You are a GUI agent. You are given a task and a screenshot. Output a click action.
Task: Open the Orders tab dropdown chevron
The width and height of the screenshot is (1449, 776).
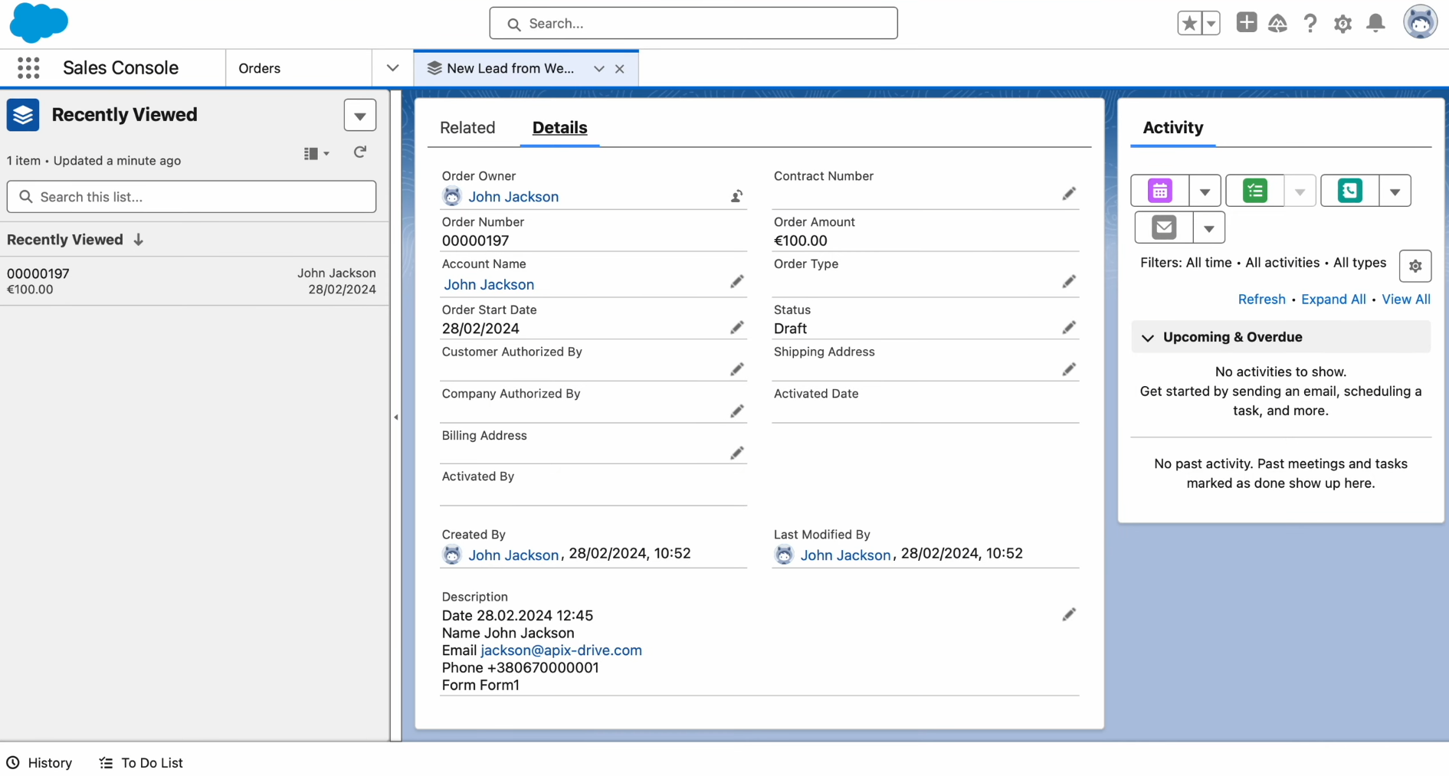point(392,67)
